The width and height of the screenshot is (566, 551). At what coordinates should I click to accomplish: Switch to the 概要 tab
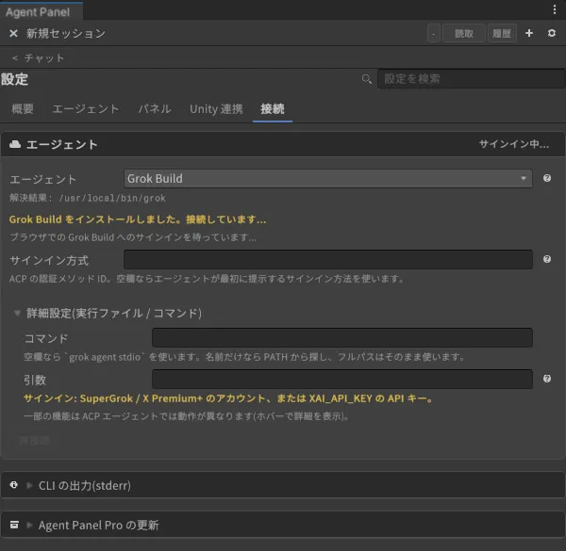pos(23,109)
